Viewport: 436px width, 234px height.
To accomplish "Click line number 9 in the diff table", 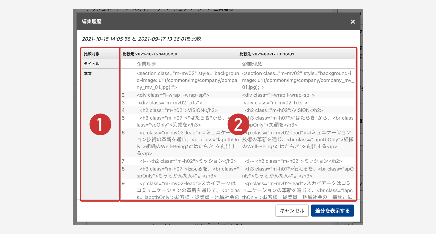I will pos(123,183).
